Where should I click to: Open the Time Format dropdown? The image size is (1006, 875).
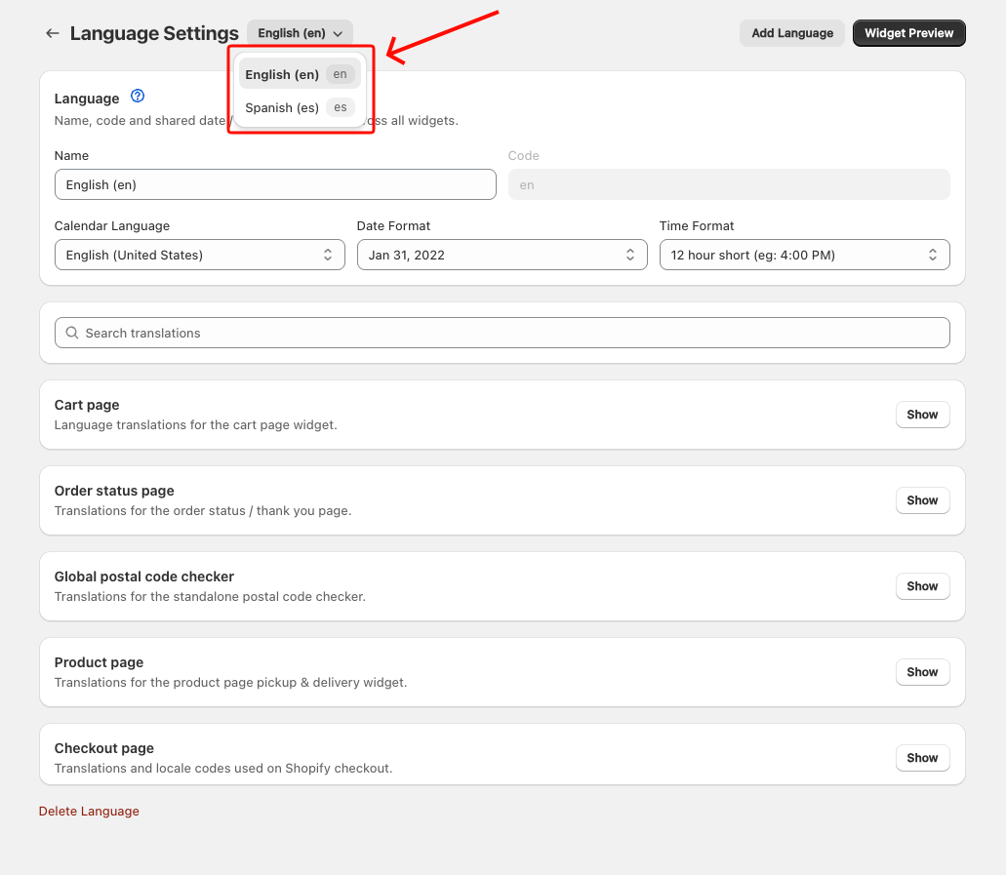pyautogui.click(x=805, y=255)
